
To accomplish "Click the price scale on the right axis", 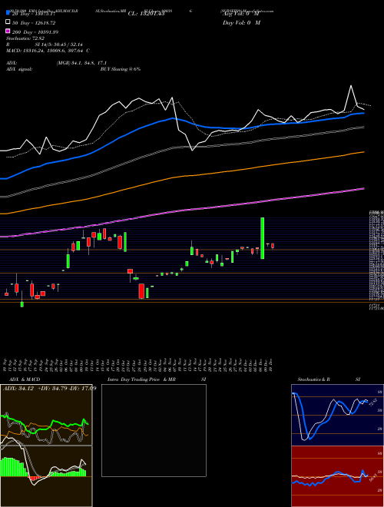I will tap(376, 260).
